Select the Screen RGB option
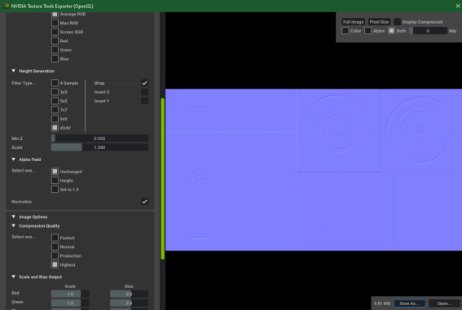 click(55, 32)
